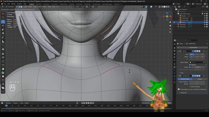Open the File menu
This screenshot has height=117, width=209.
tap(5, 4)
